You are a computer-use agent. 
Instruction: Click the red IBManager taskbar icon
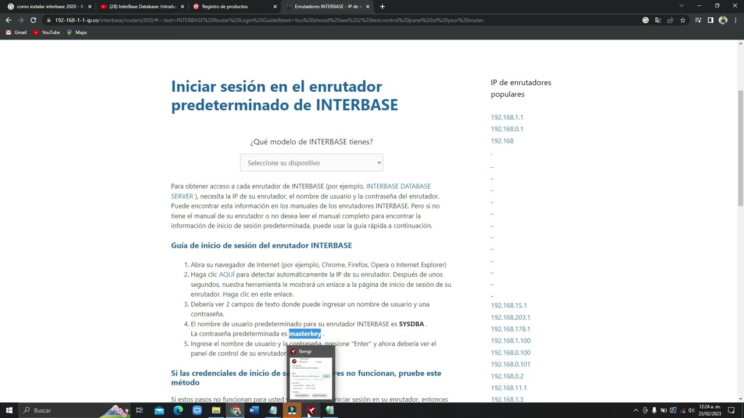[311, 410]
